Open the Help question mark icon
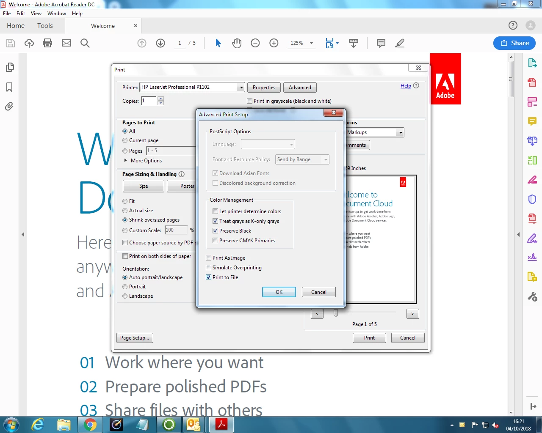 coord(513,26)
